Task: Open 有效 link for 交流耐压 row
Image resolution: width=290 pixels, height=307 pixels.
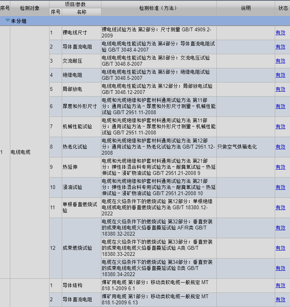Action: (280, 61)
